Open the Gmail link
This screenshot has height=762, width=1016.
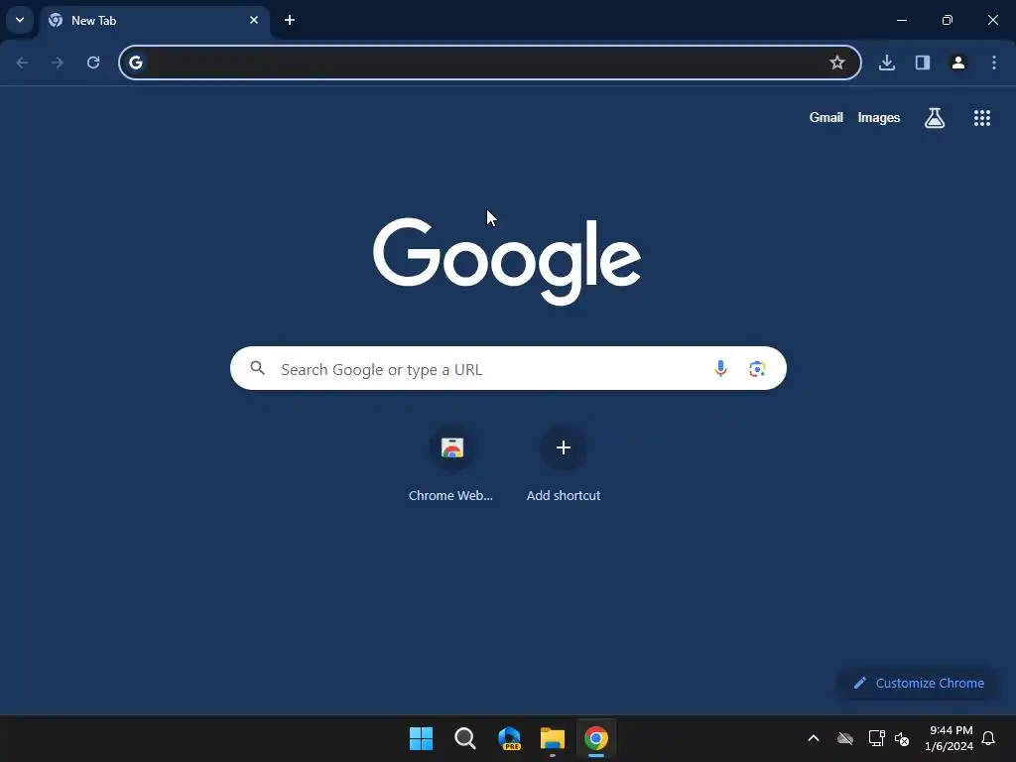(826, 117)
